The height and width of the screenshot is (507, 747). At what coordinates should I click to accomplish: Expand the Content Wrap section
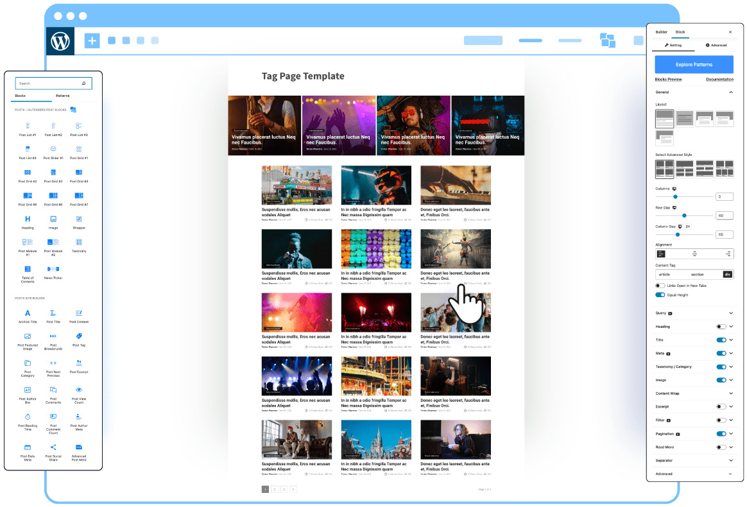coord(731,393)
